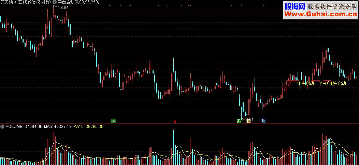
Task: Open the VOLUME indicator dropdown arrow
Action: [2, 126]
